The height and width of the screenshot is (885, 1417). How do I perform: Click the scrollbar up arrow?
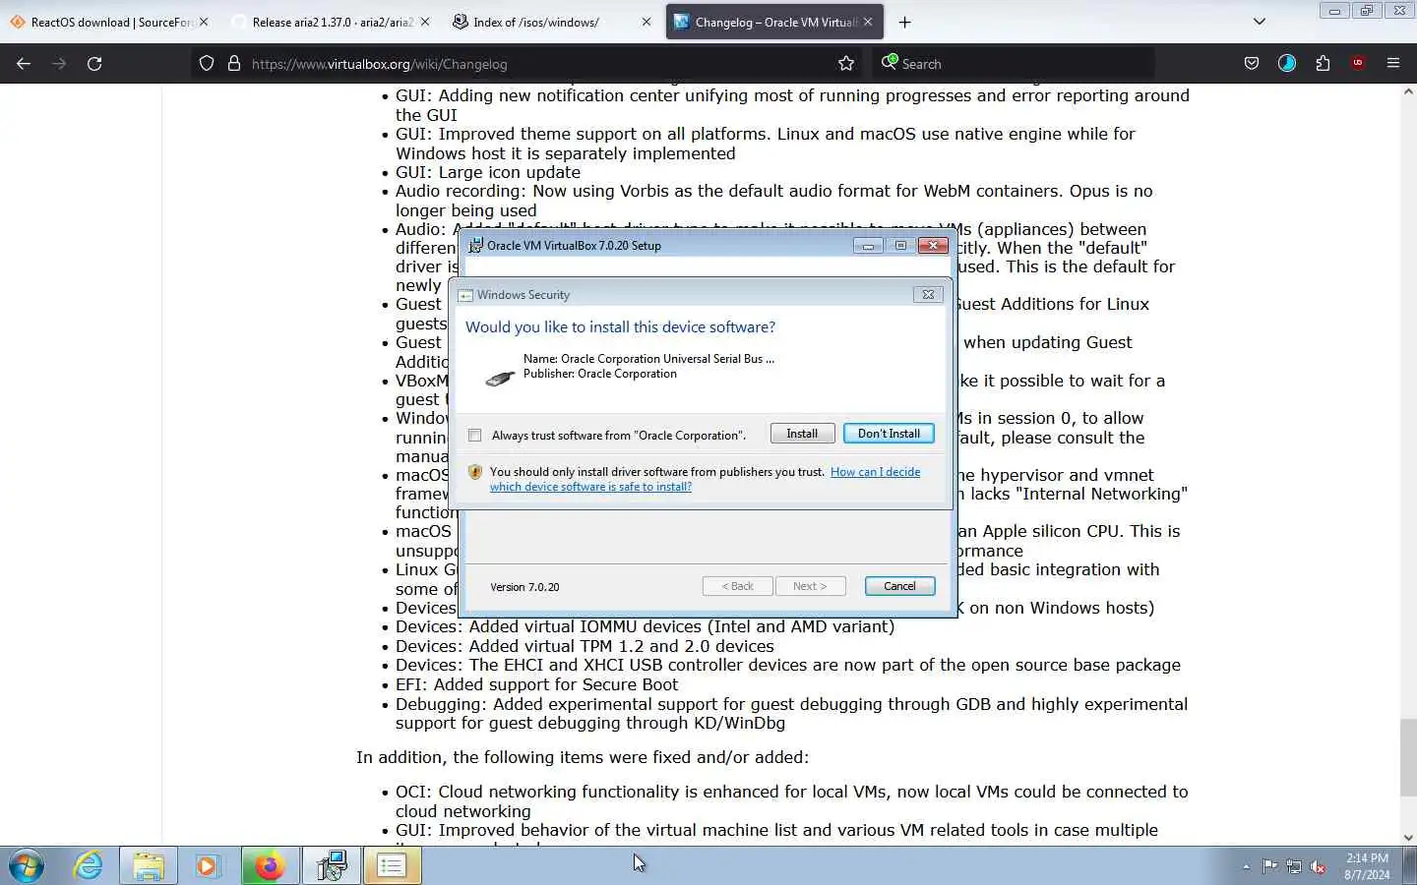pyautogui.click(x=1408, y=91)
